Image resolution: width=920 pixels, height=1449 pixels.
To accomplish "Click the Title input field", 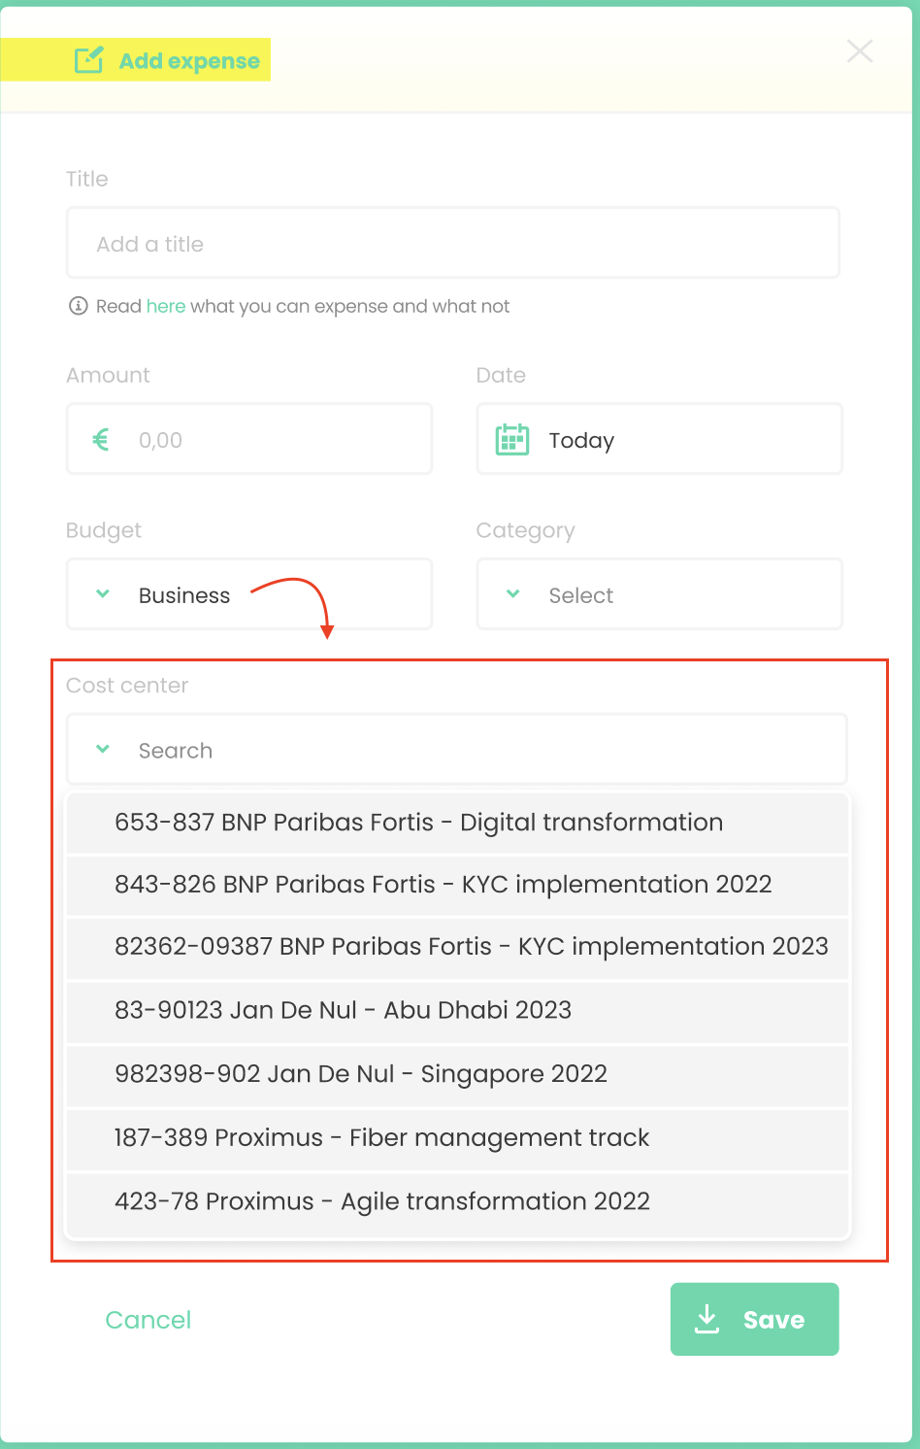I will [x=453, y=243].
